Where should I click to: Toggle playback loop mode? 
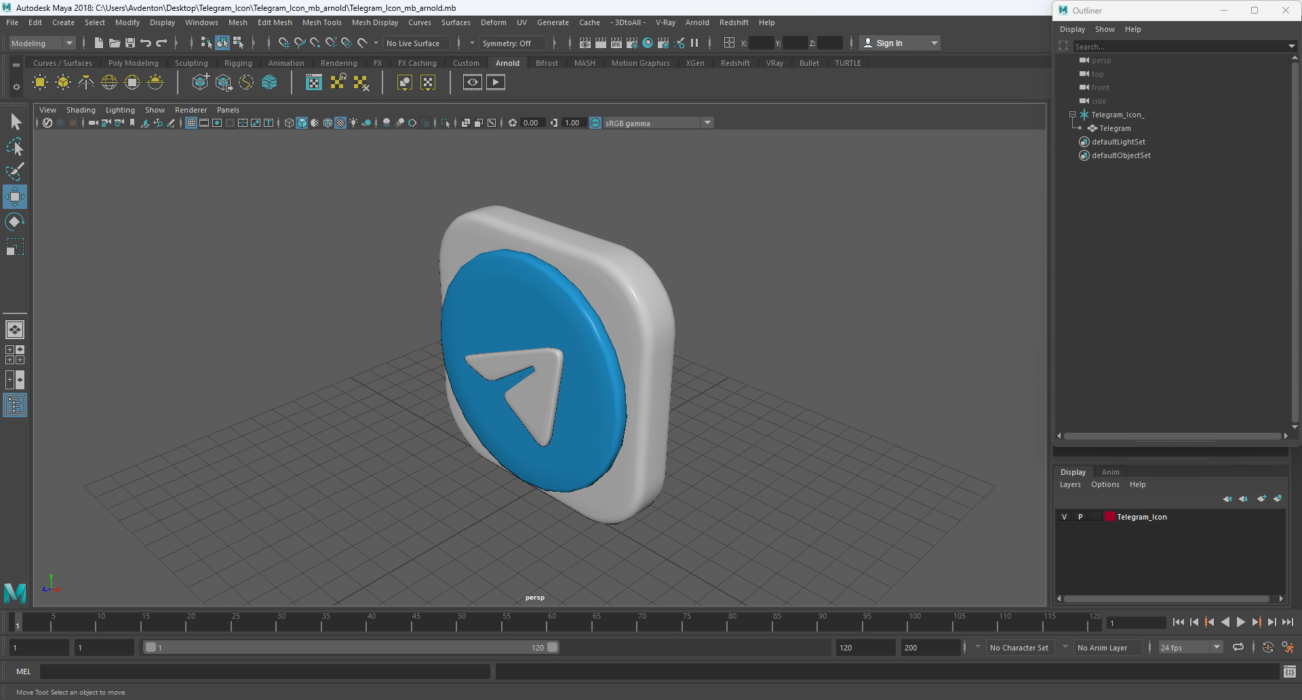pyautogui.click(x=1238, y=647)
